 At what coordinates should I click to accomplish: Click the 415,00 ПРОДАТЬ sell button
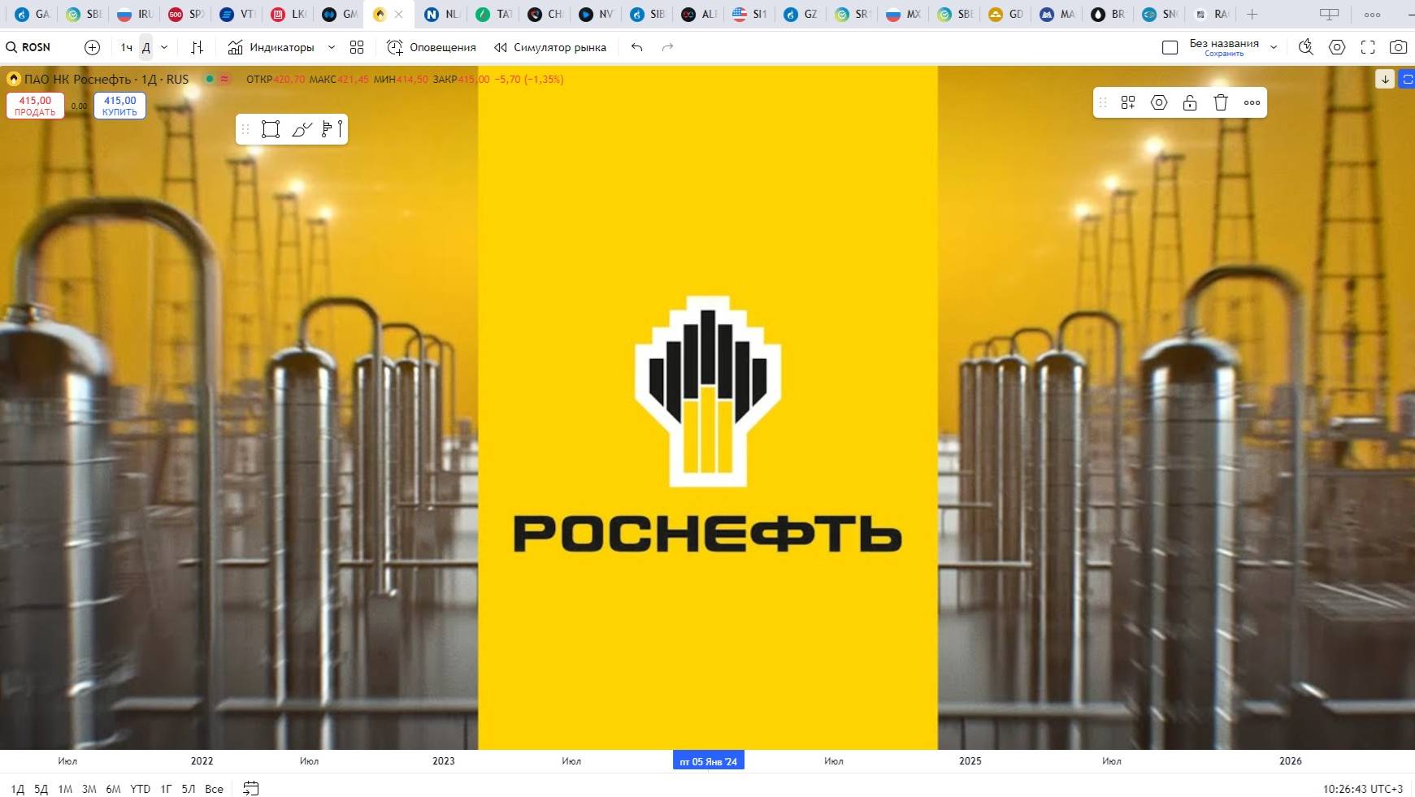[x=35, y=106]
